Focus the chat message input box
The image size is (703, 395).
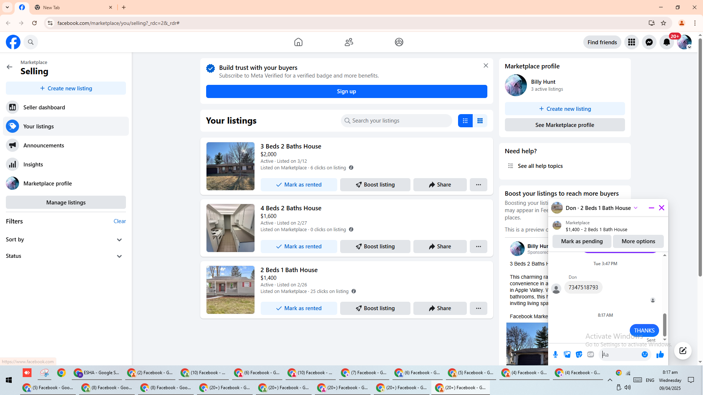pos(620,354)
